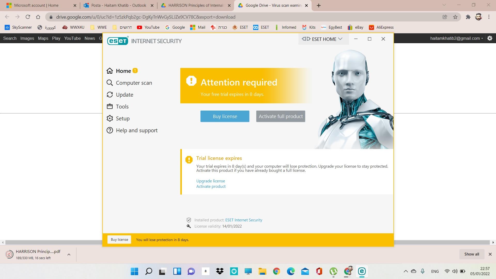Image resolution: width=496 pixels, height=279 pixels.
Task: Share this page icon in address bar
Action: tap(445, 17)
